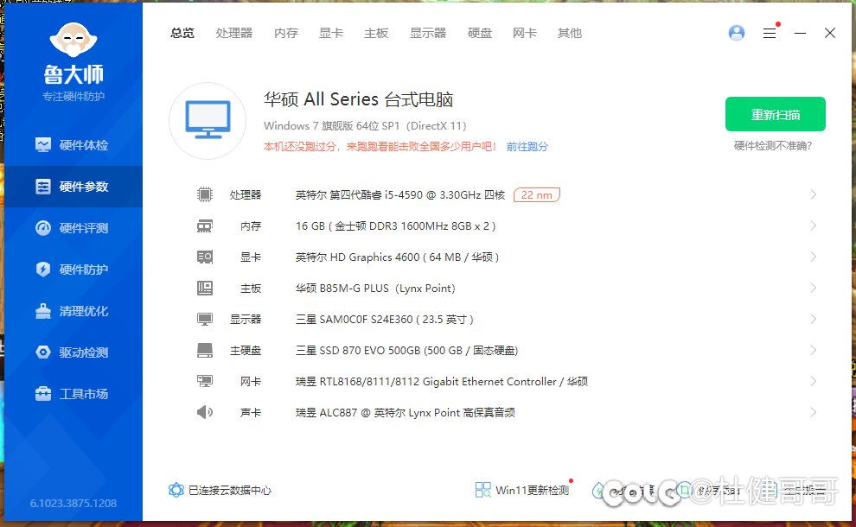
Task: Open 硬件防护 protection page
Action: coord(72,270)
